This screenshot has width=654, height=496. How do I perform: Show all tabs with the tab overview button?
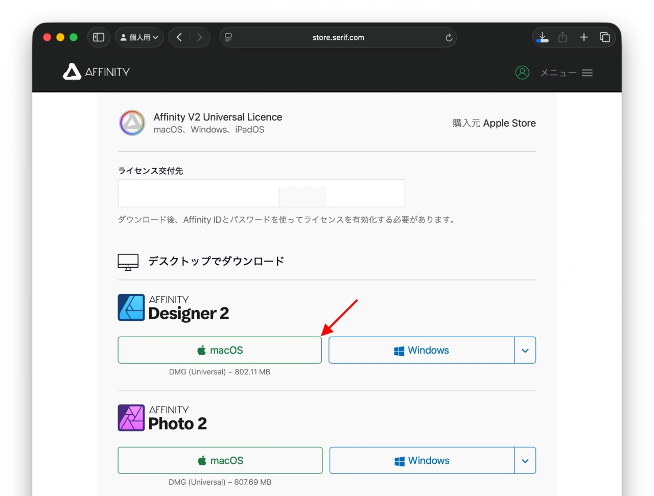(604, 37)
